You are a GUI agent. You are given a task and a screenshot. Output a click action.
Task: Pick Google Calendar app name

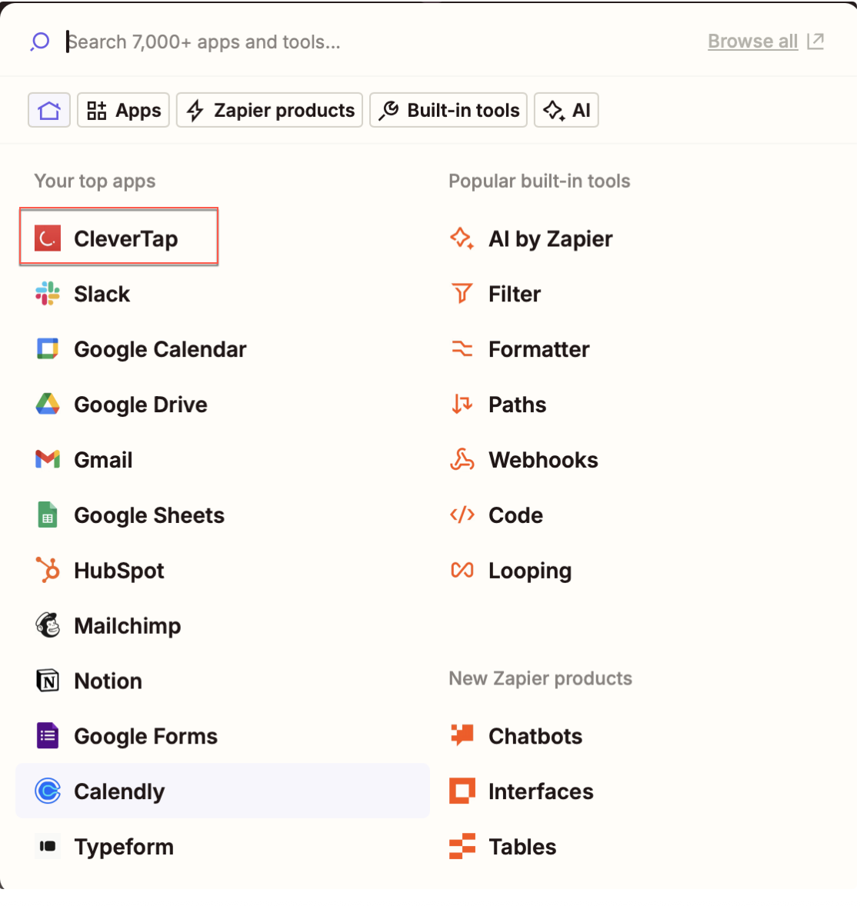pyautogui.click(x=160, y=350)
